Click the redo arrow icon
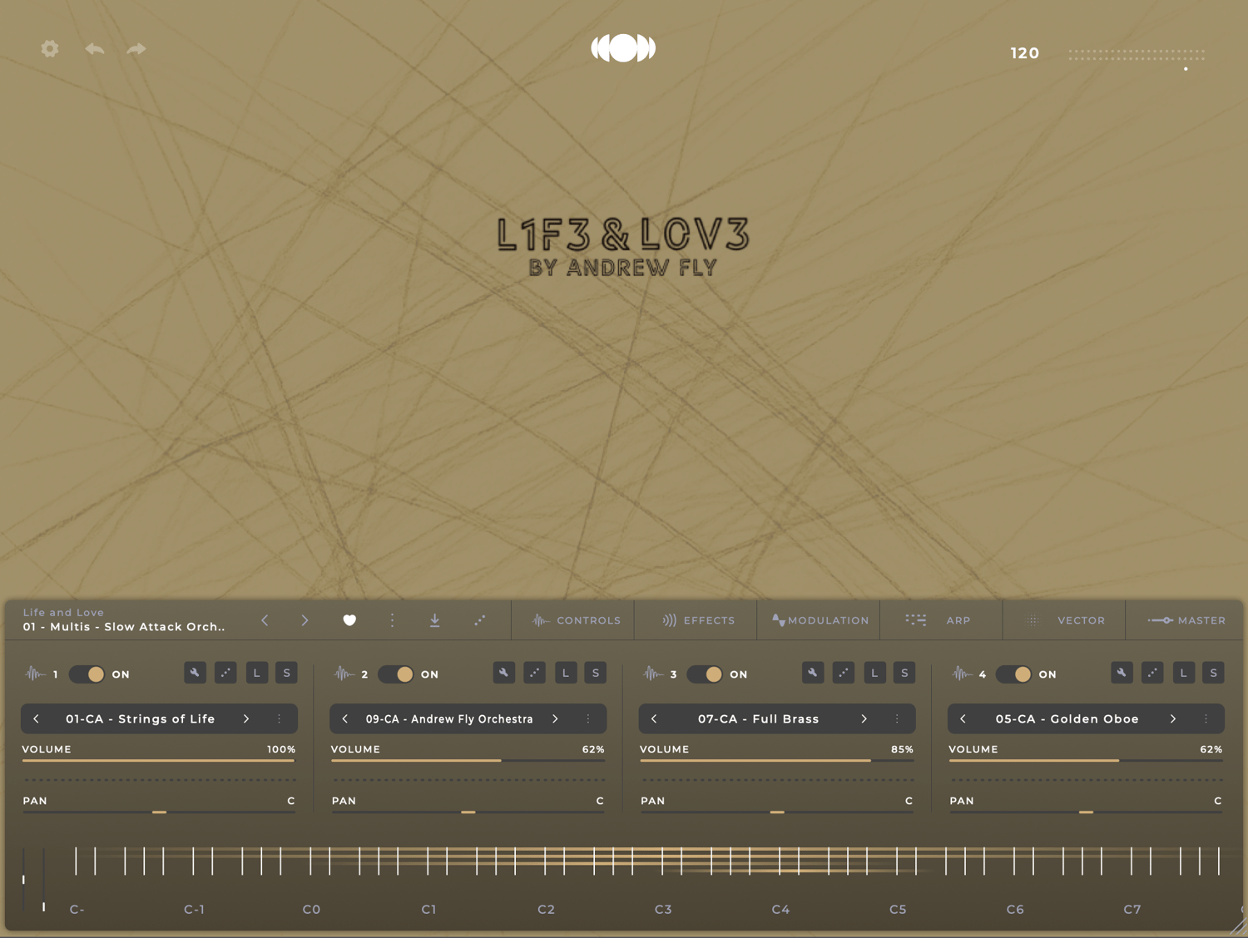The image size is (1248, 938). coord(136,49)
